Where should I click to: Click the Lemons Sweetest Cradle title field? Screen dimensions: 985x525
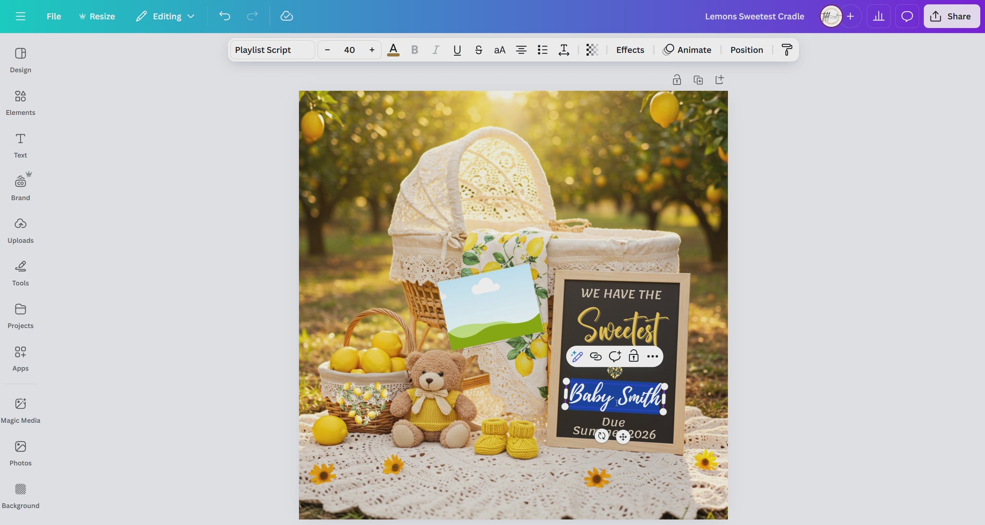tap(754, 16)
